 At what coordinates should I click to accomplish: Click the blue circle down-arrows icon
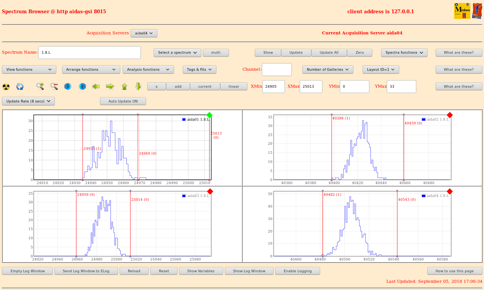point(68,87)
